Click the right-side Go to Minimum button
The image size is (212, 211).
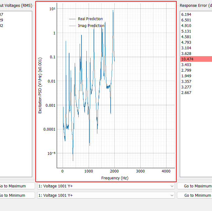(x=195, y=195)
